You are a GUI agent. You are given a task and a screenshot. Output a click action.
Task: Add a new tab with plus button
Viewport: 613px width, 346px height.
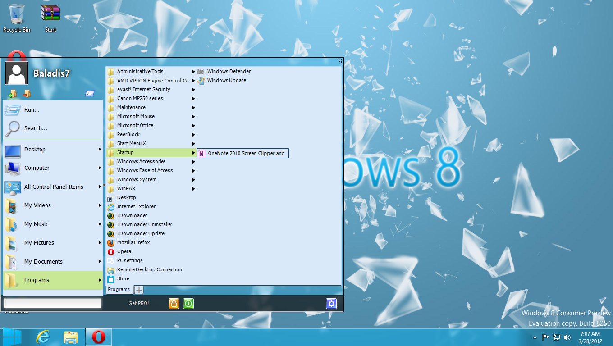click(139, 290)
